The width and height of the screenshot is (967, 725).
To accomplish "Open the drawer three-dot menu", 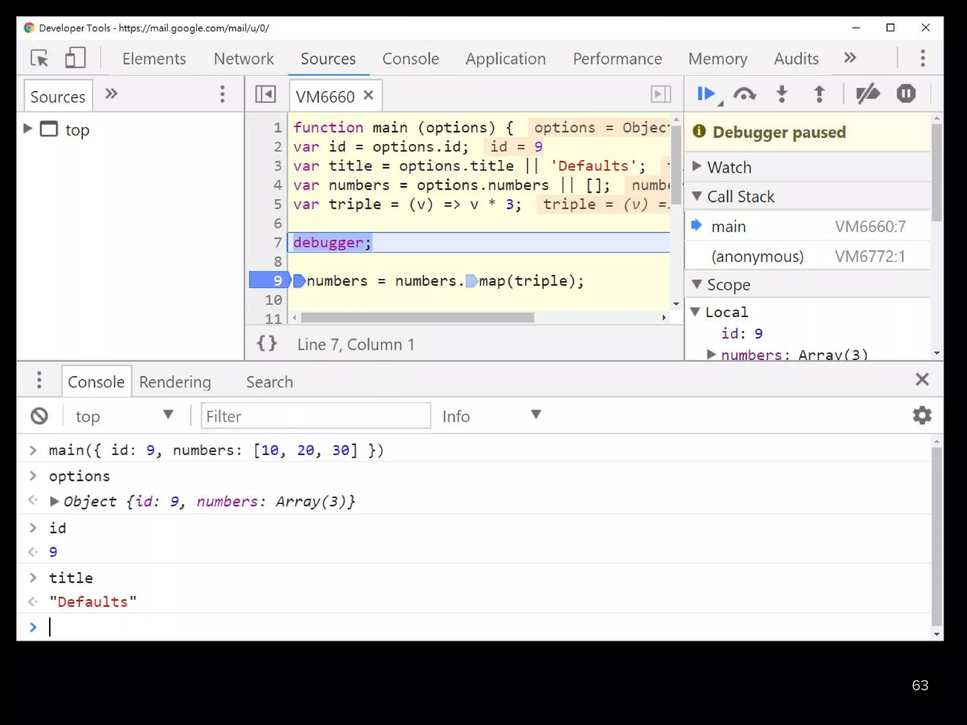I will click(39, 379).
